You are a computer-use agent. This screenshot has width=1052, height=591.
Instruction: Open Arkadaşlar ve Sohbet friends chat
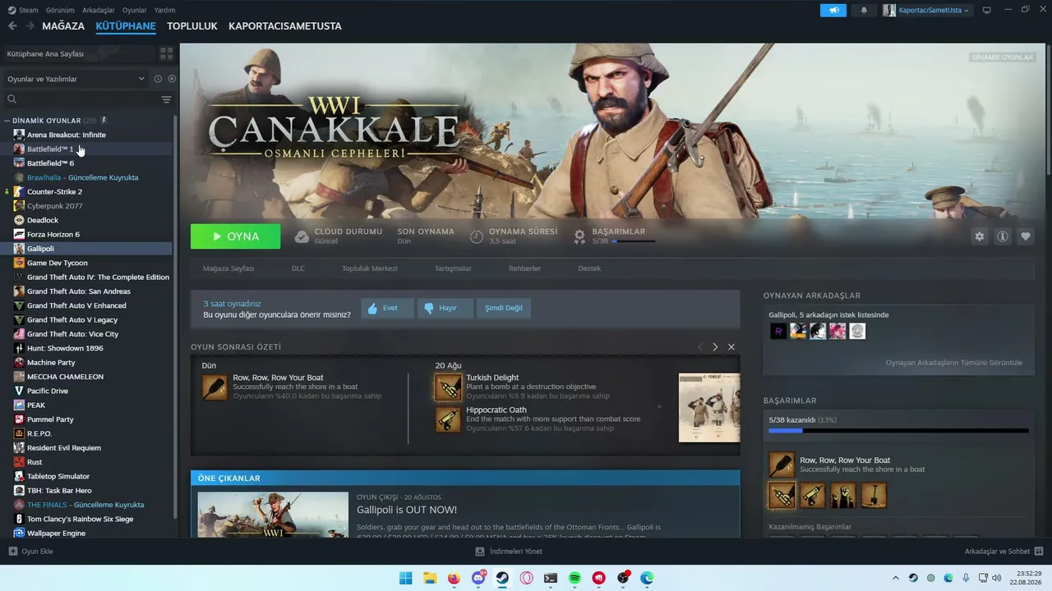click(1004, 552)
